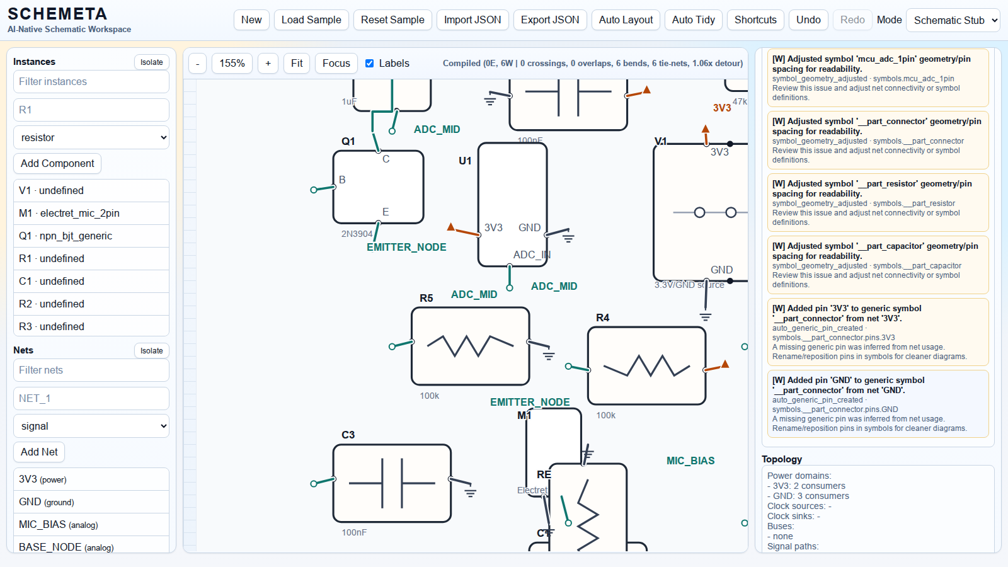Click the zoom out minus button

198,64
